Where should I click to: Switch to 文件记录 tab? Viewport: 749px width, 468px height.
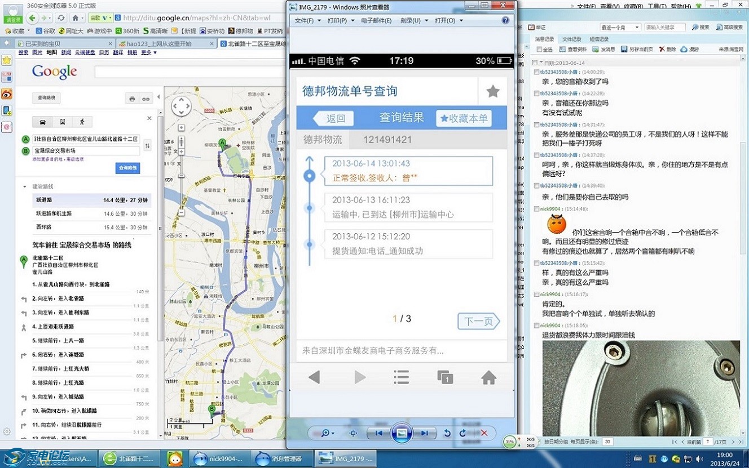[x=571, y=39]
